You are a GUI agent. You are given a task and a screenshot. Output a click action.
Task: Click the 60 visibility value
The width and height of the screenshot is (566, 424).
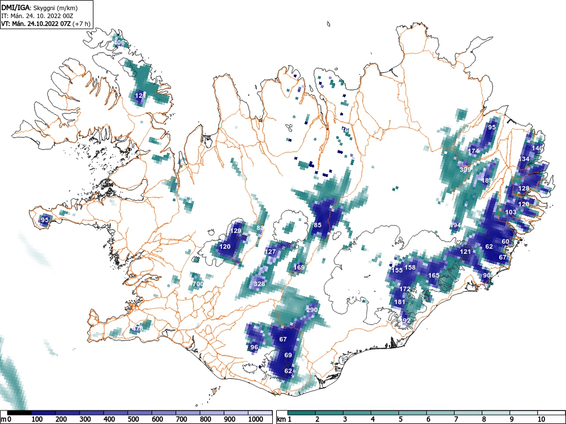pyautogui.click(x=505, y=241)
